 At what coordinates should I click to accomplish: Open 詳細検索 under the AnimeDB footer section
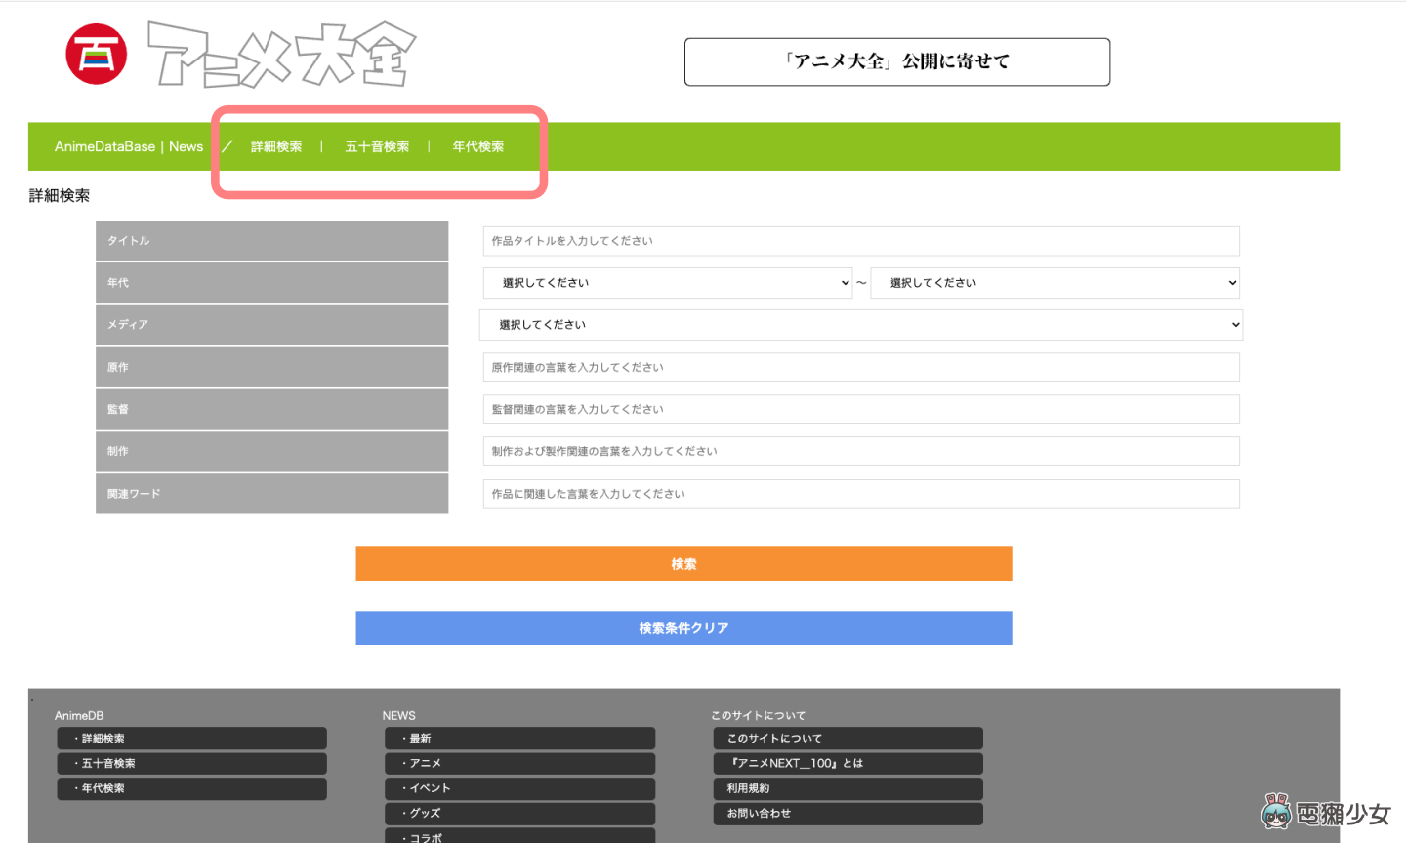(191, 738)
